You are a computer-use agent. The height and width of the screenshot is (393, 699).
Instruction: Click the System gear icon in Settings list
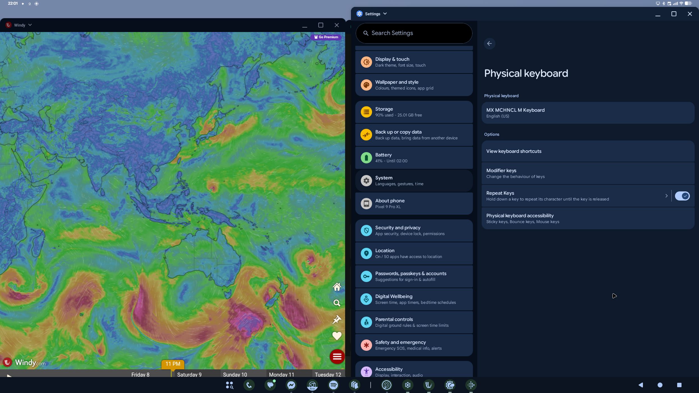(366, 180)
